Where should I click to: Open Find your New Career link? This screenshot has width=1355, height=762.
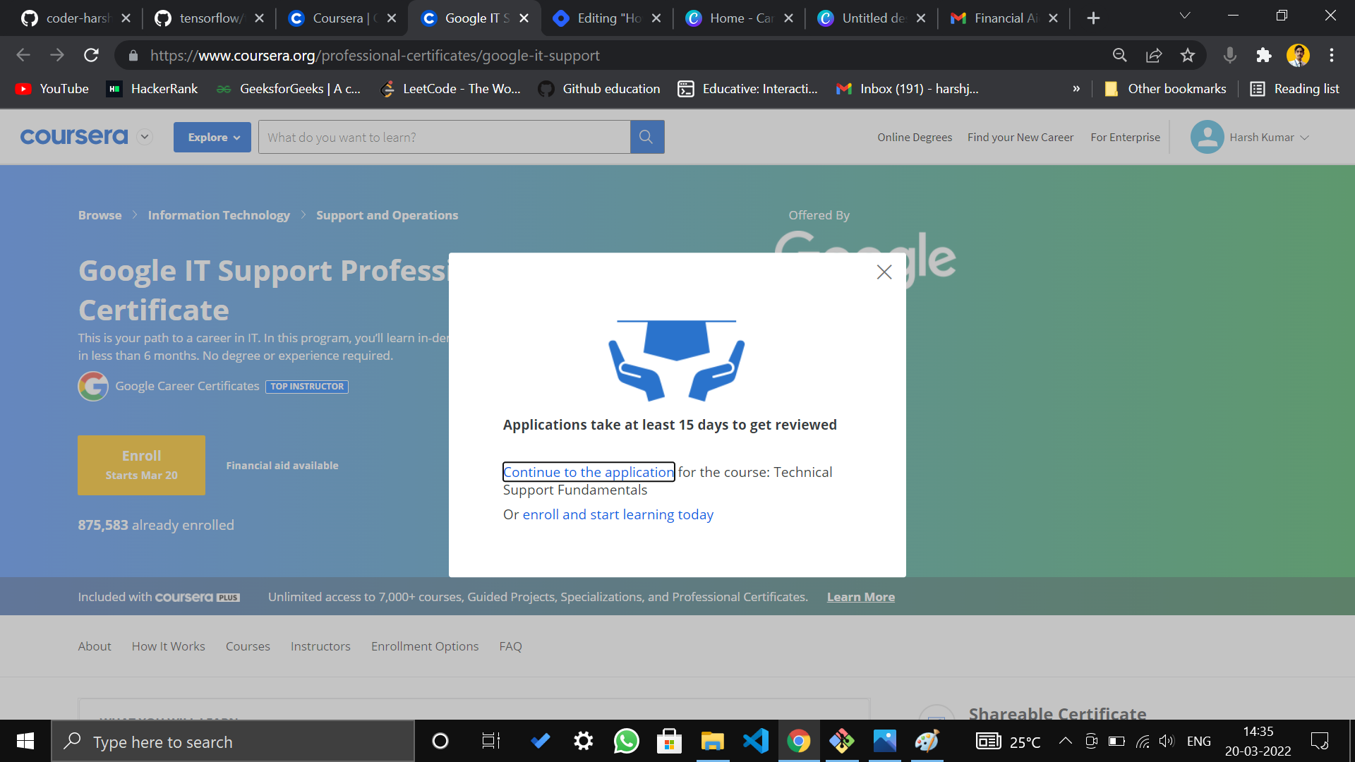pos(1020,137)
